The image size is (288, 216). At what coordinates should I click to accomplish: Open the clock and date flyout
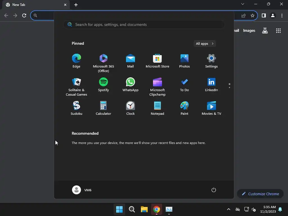click(268, 209)
